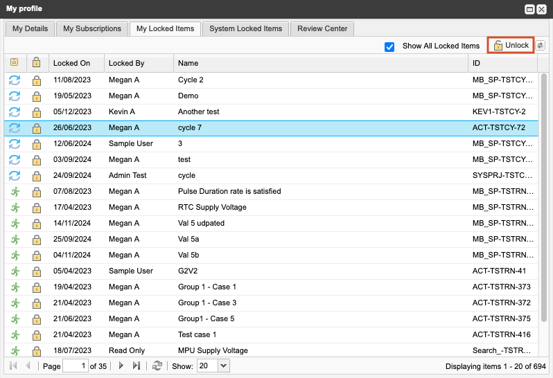Jump to the last page
Image resolution: width=553 pixels, height=378 pixels.
coord(137,366)
